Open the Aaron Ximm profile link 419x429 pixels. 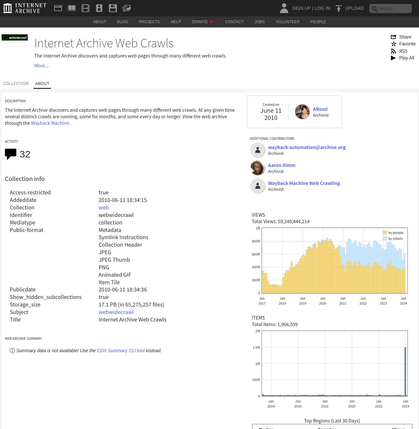pos(282,165)
